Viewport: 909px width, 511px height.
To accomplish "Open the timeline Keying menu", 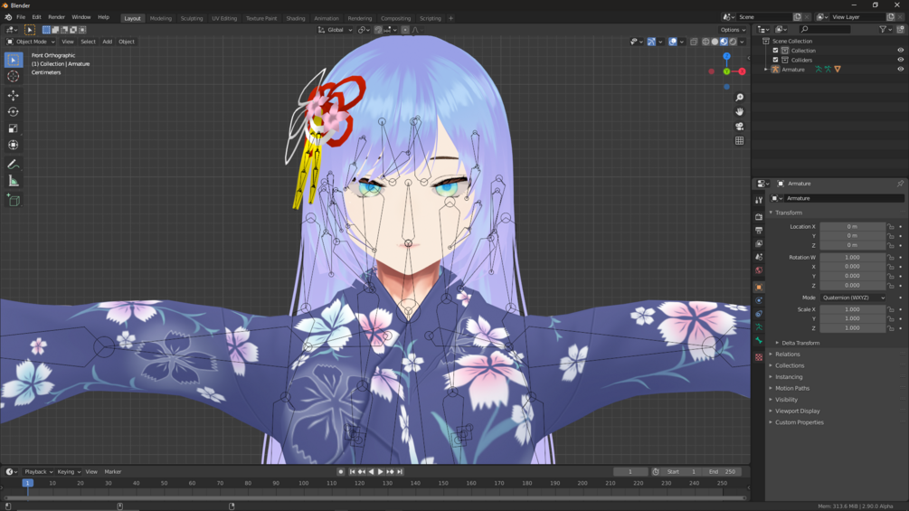I will coord(69,471).
